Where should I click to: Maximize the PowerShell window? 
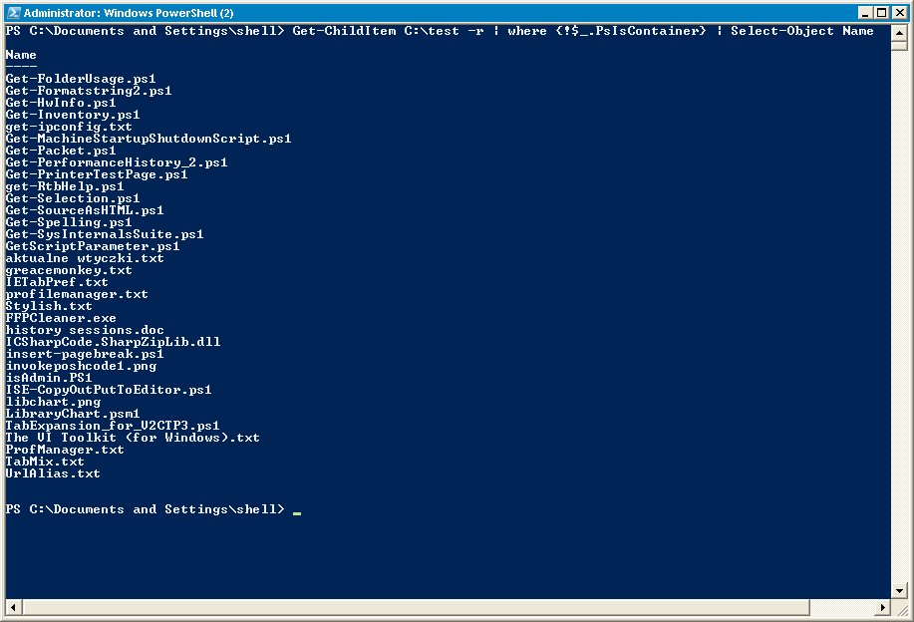coord(882,13)
